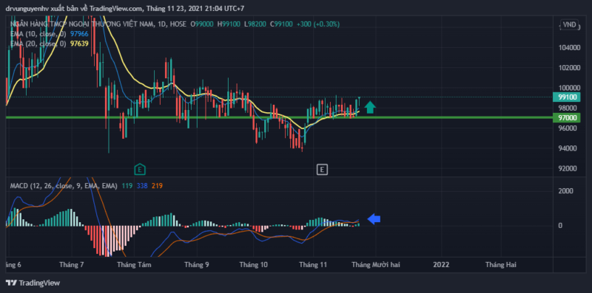Click the 99100 current price label

566,97
